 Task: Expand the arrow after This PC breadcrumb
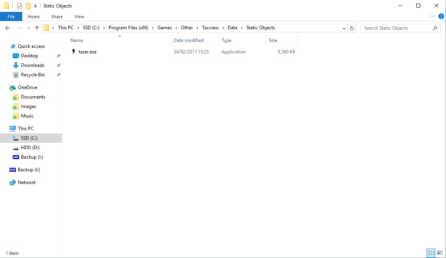tap(78, 28)
